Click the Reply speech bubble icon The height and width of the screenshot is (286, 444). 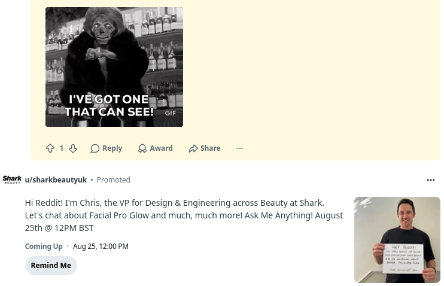click(95, 148)
